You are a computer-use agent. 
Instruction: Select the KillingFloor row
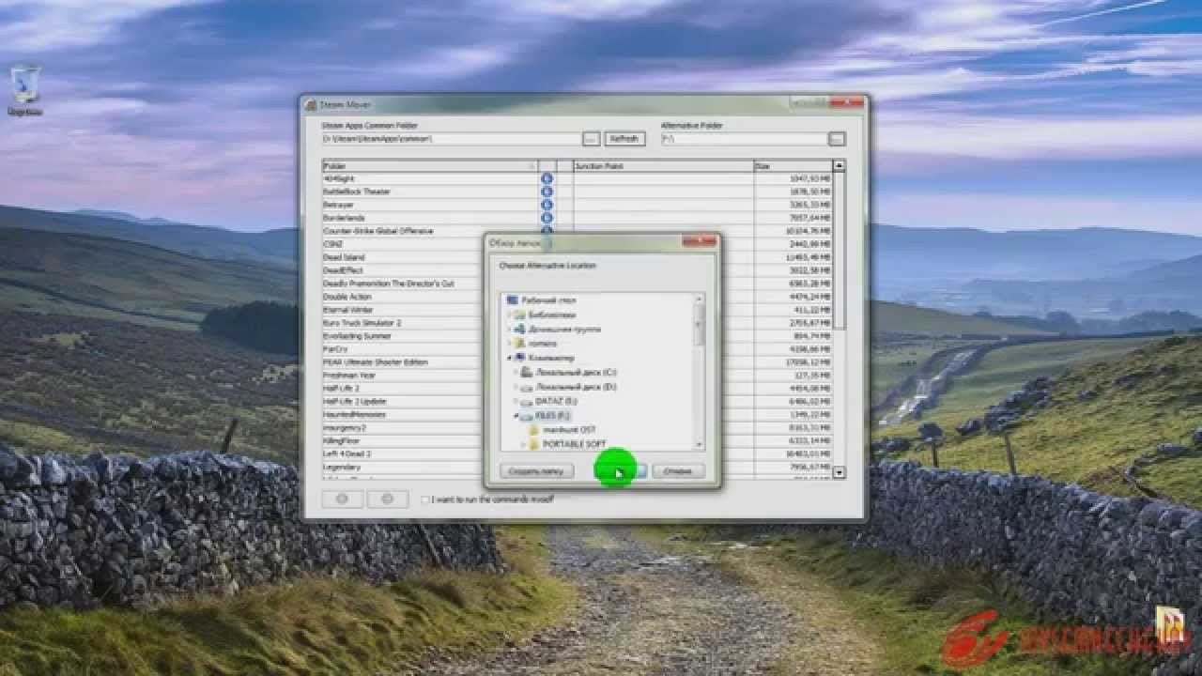pyautogui.click(x=404, y=441)
